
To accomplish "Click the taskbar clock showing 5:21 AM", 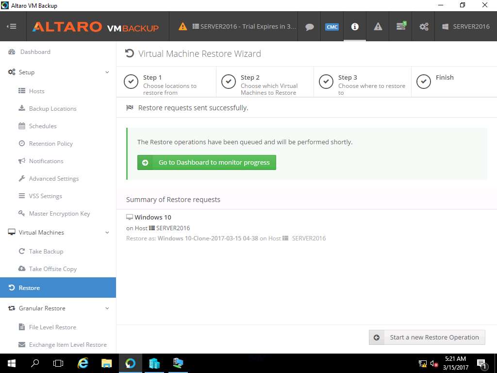I will tap(455, 363).
